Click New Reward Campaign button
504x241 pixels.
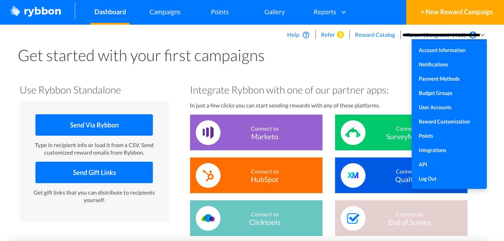pyautogui.click(x=455, y=12)
